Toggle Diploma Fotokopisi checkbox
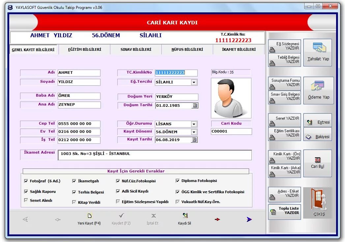 (x=178, y=181)
